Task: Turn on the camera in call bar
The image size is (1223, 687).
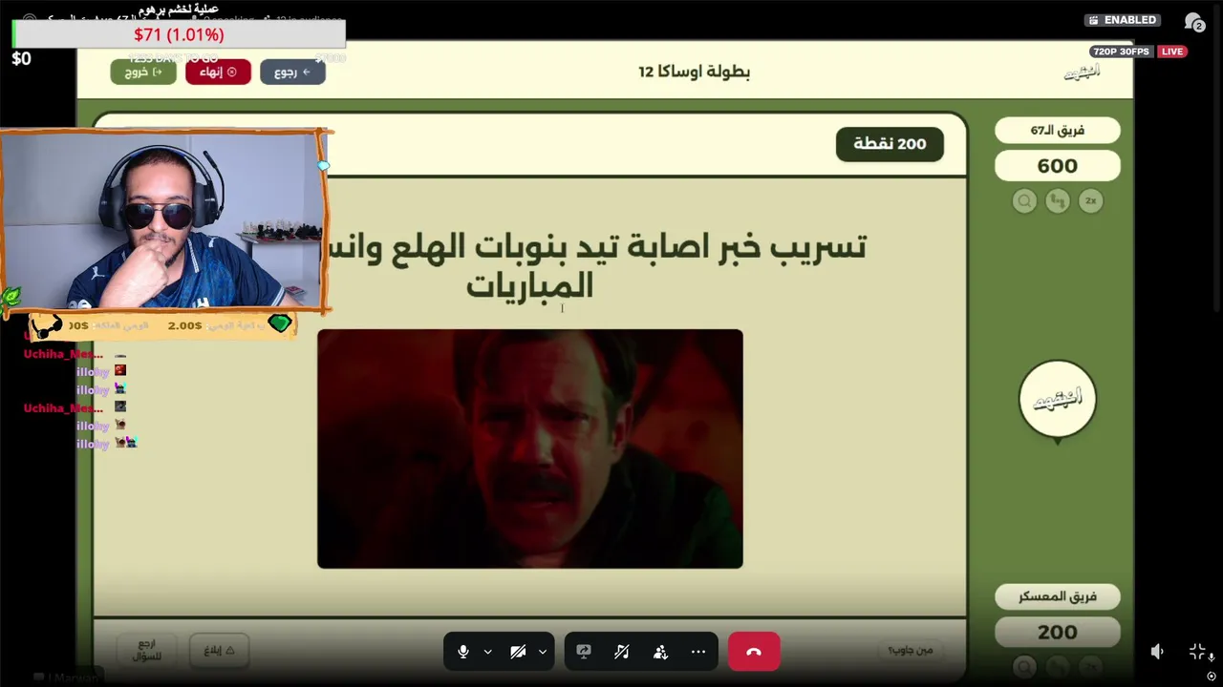Action: click(518, 652)
